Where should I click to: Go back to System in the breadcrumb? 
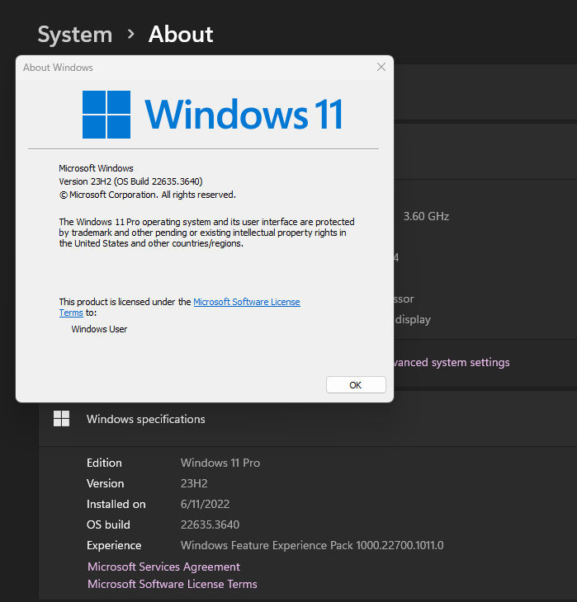(x=75, y=35)
